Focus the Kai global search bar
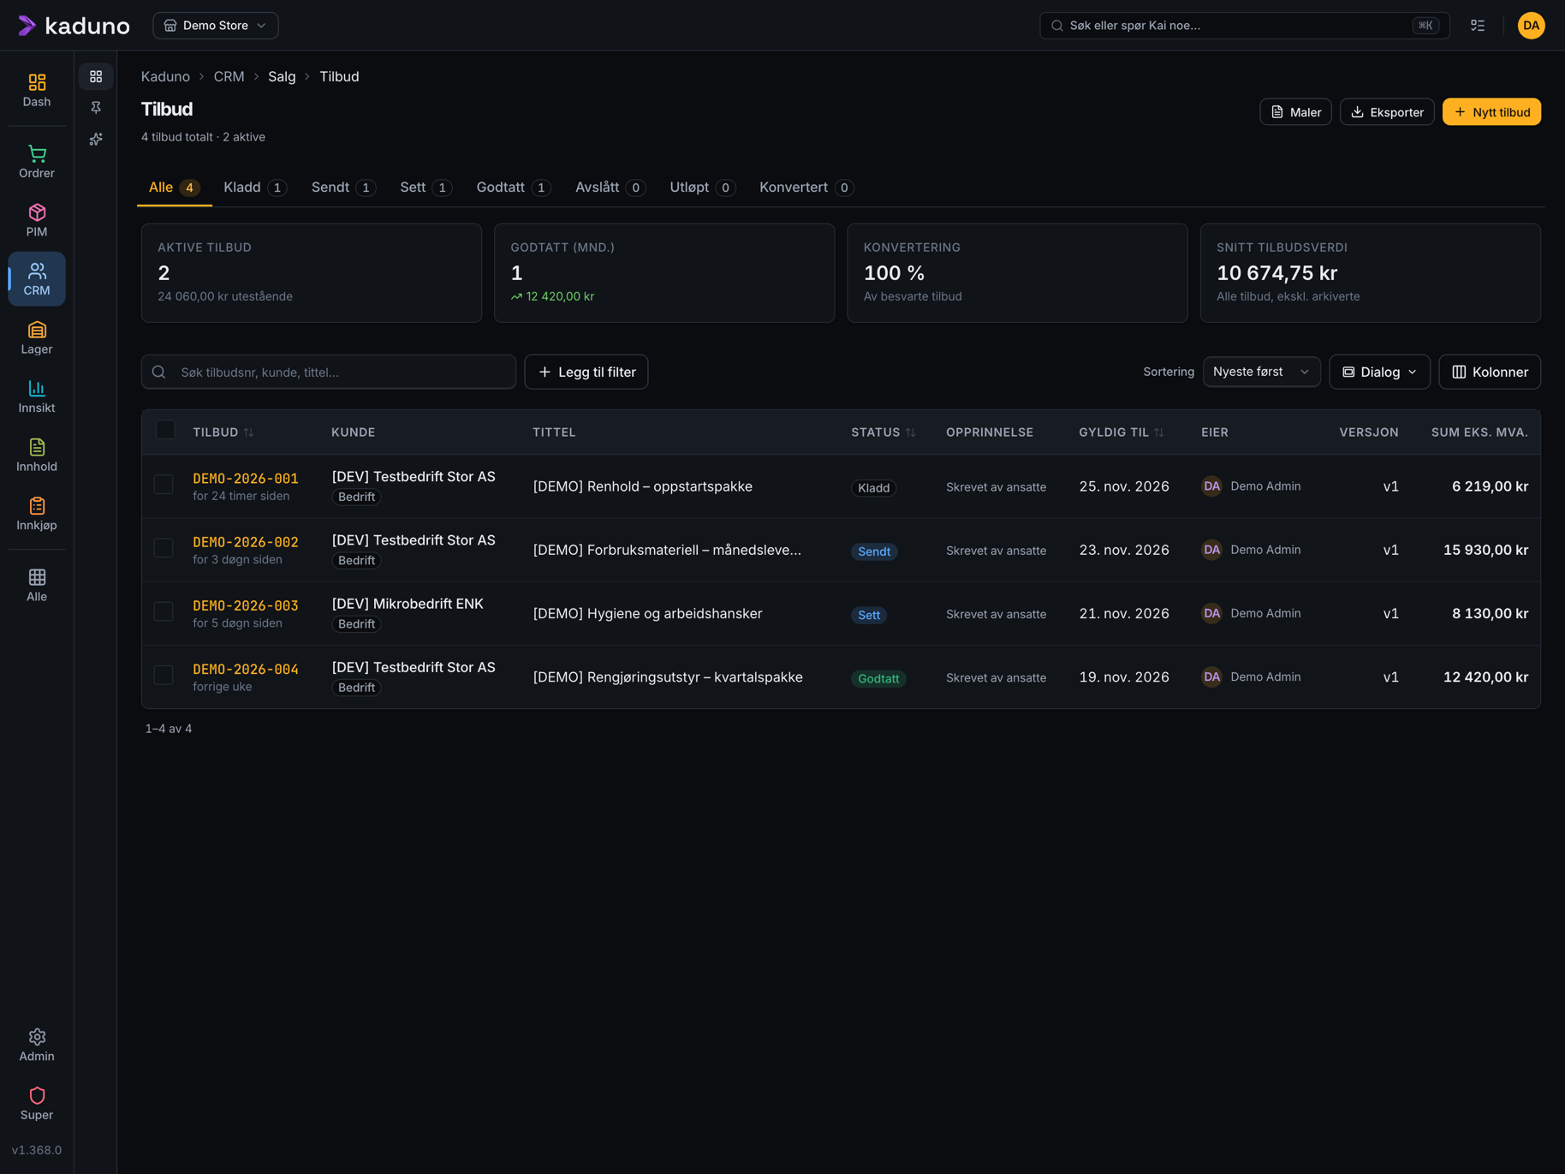This screenshot has height=1174, width=1565. pos(1244,26)
